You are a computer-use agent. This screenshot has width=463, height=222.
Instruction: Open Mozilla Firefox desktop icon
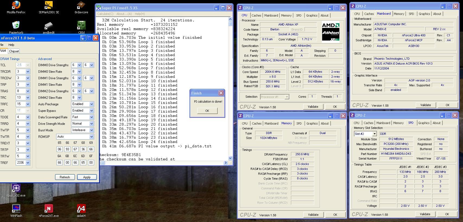click(x=16, y=7)
